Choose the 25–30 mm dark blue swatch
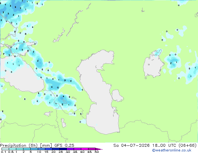The width and height of the screenshot is (198, 153). 63,149
